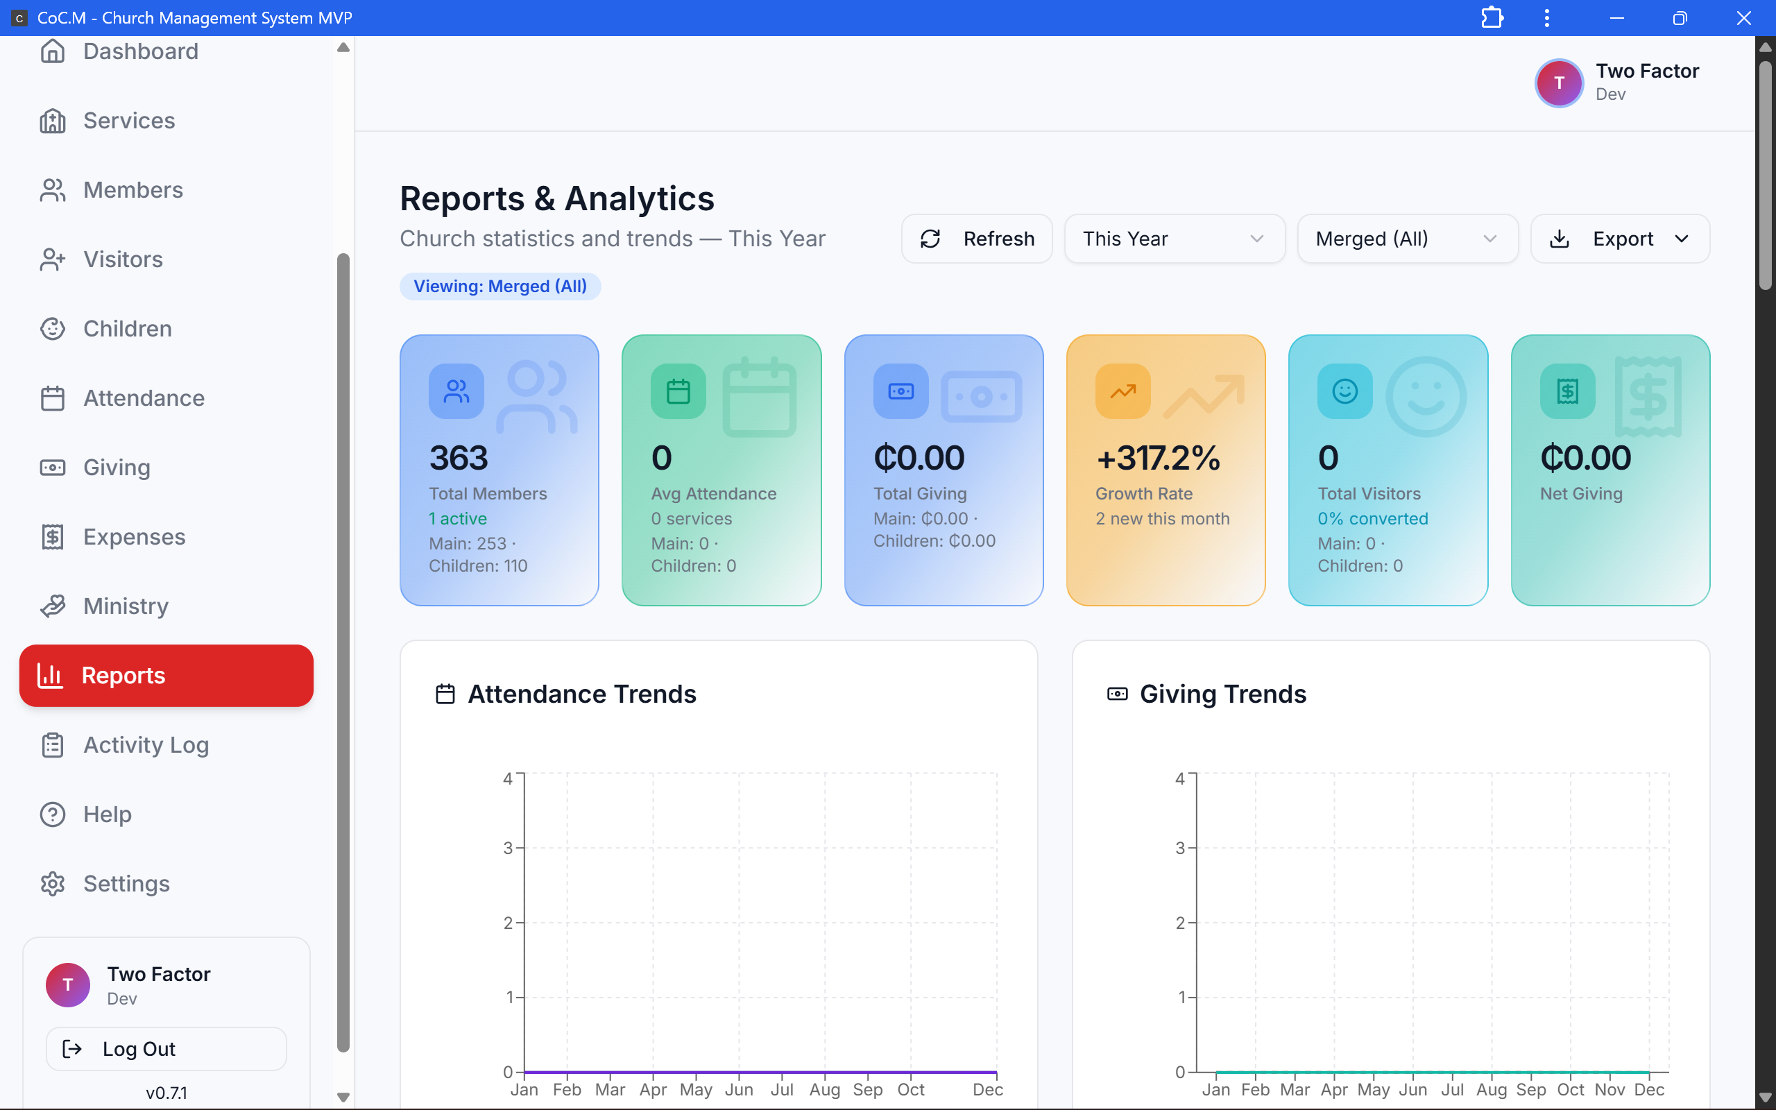Click the Total Visitors smiley icon tile
This screenshot has height=1110, width=1776.
coord(1344,391)
